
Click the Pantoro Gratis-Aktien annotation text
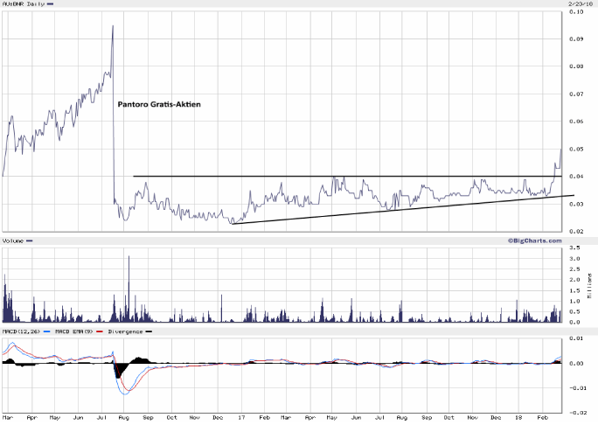coord(159,104)
